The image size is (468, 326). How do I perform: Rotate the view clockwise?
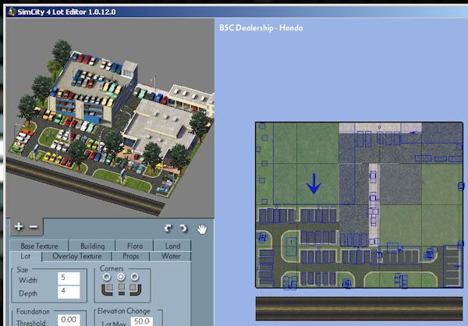click(x=183, y=229)
